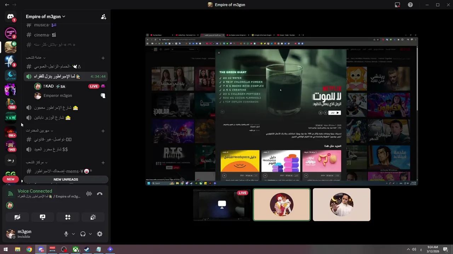453x254 pixels.
Task: Open the server icon with badge 188
Action: pyautogui.click(x=11, y=103)
